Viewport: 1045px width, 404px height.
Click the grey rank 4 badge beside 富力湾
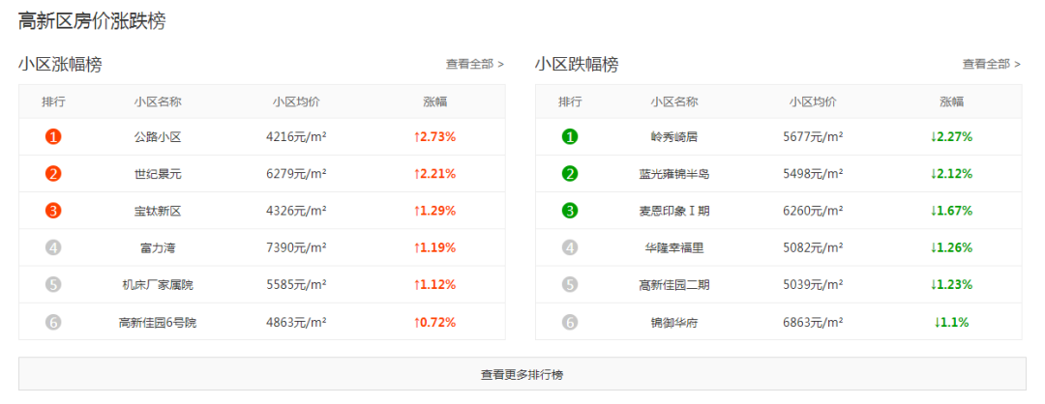[x=53, y=248]
